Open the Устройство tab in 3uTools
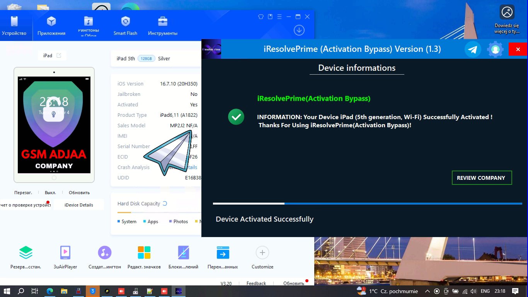 point(14,26)
